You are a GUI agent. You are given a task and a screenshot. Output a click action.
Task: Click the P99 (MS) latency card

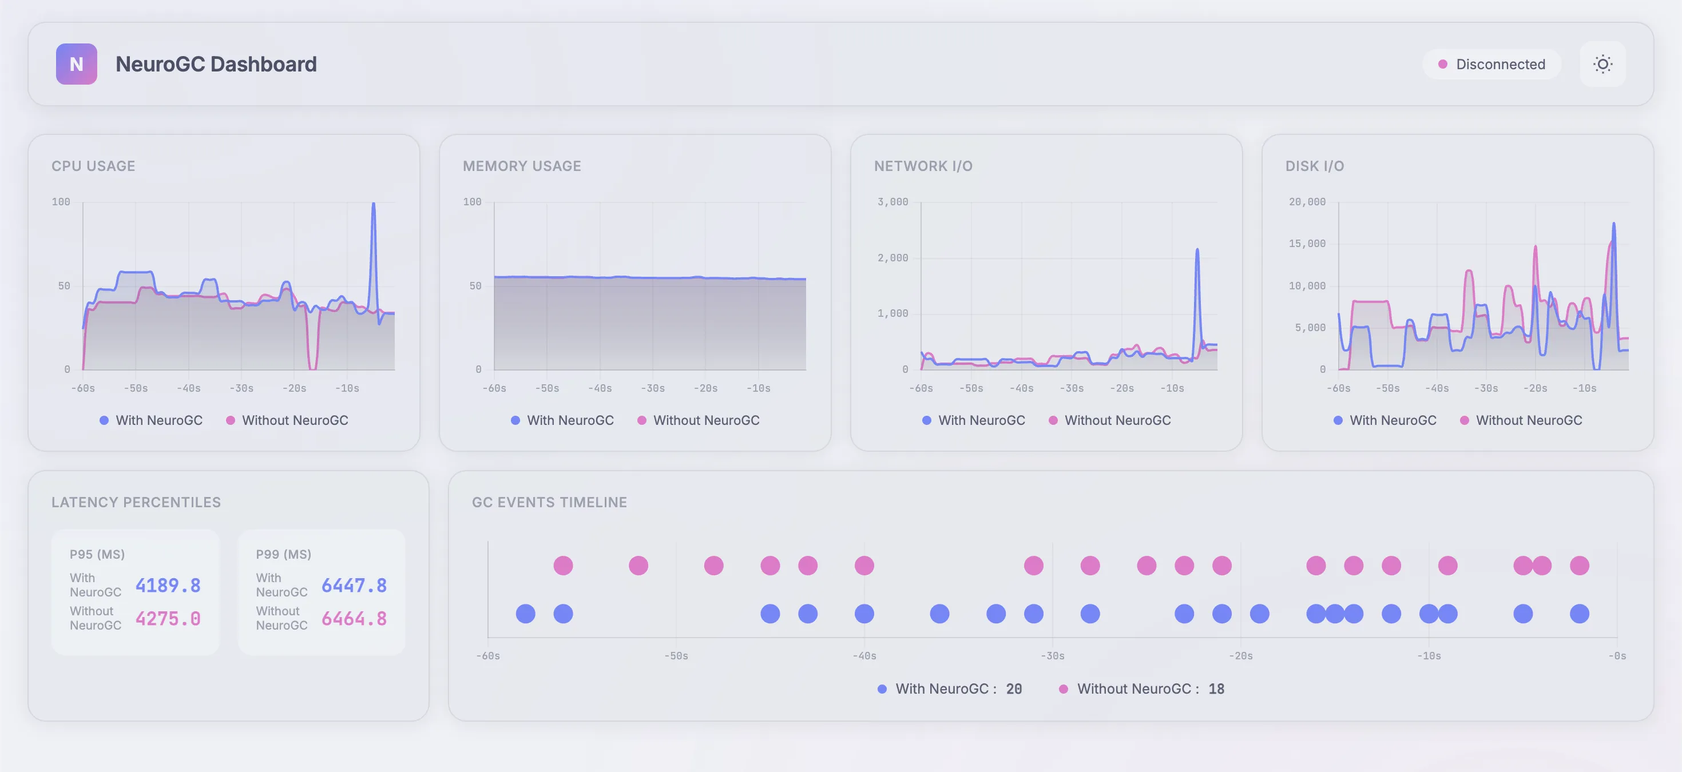pyautogui.click(x=322, y=591)
